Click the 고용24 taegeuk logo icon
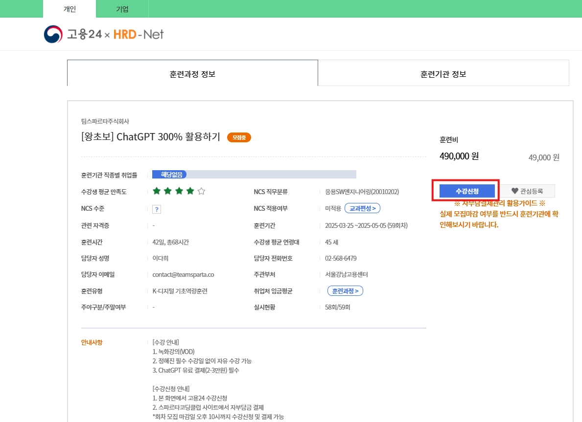 pos(53,34)
